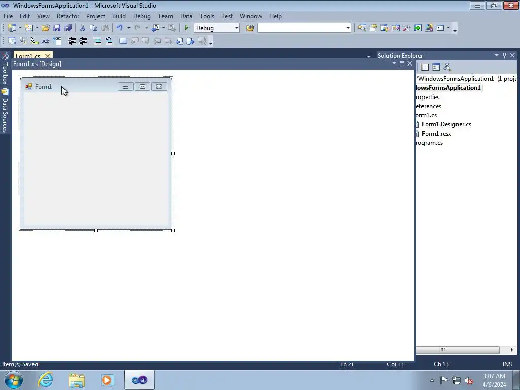Image resolution: width=520 pixels, height=390 pixels.
Task: Click the Form1 title bar in the designer
Action: click(x=96, y=86)
